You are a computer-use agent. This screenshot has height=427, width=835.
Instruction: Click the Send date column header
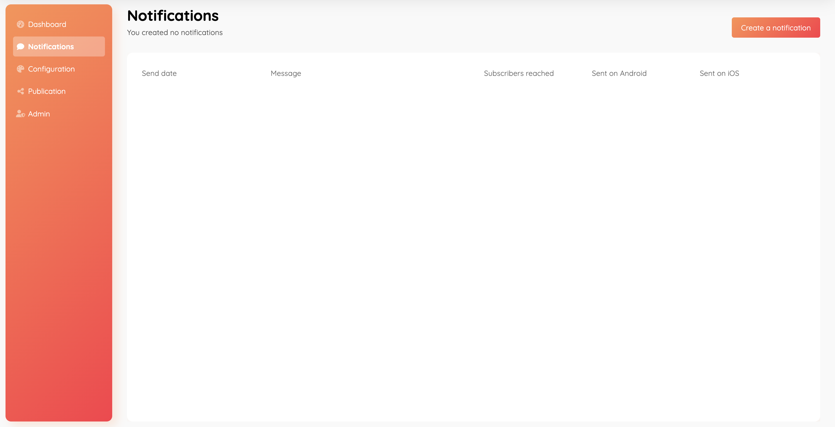[159, 73]
